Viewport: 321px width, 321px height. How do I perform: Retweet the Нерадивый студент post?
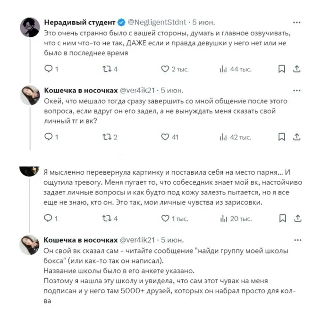coord(108,69)
